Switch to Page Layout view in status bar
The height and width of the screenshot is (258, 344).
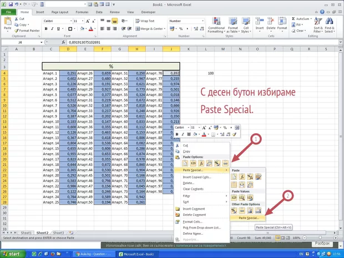coord(283,238)
